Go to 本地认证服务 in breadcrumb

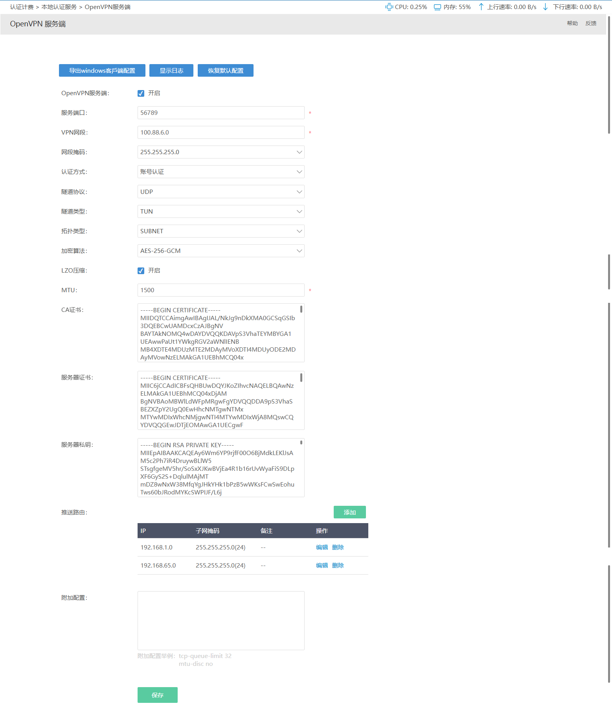click(59, 7)
